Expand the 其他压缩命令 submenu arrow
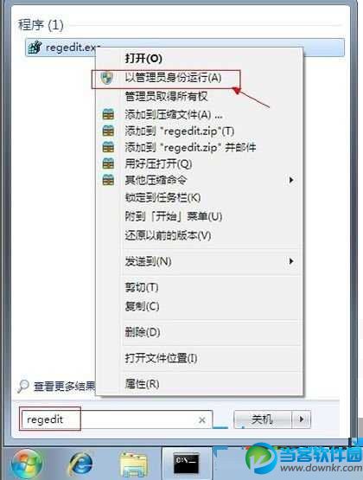The image size is (363, 480). pos(291,180)
